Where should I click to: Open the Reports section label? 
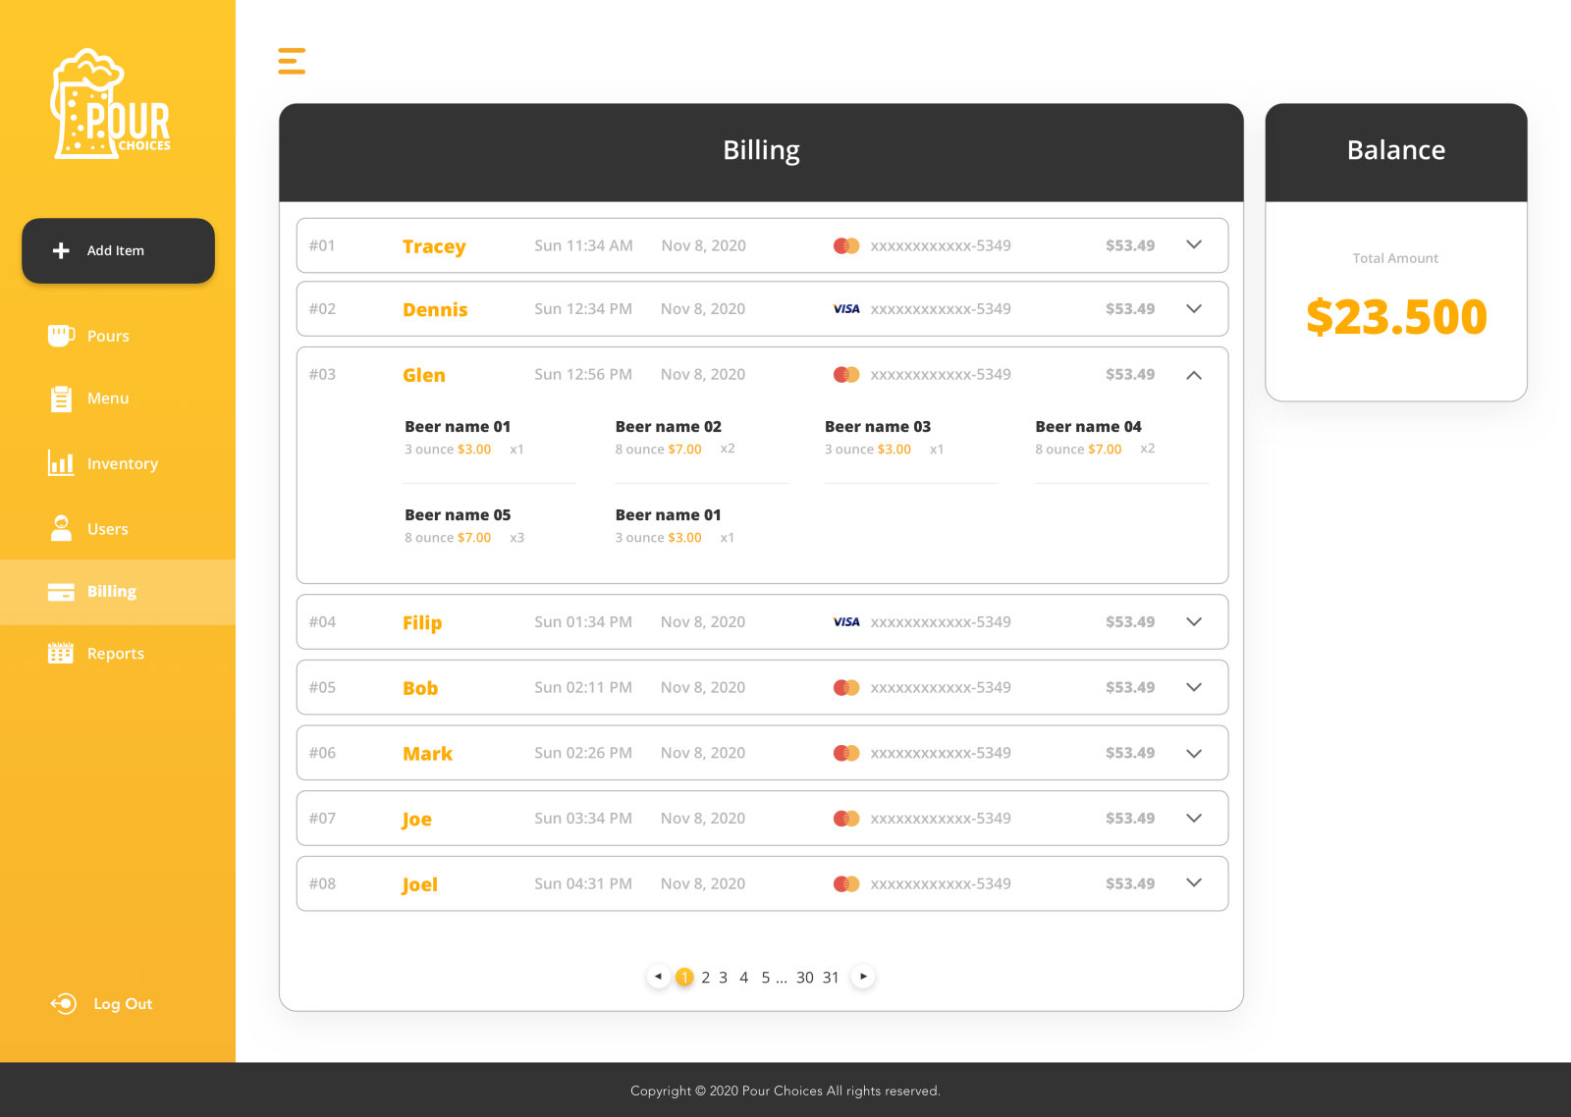(116, 654)
